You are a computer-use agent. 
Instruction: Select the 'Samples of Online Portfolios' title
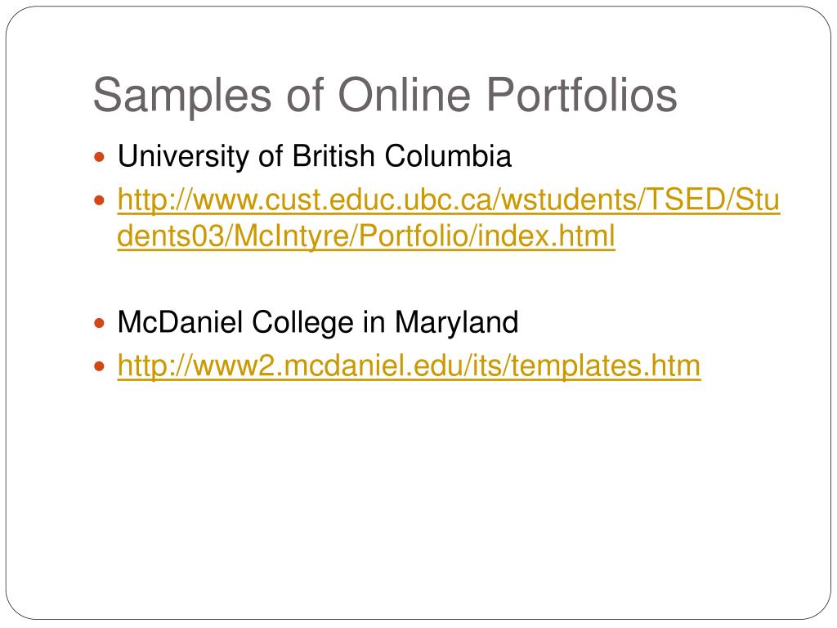point(385,96)
